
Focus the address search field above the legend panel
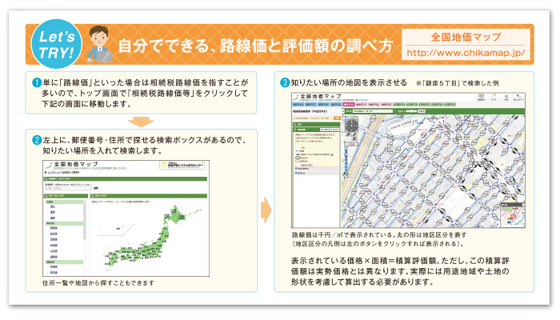tap(313, 118)
